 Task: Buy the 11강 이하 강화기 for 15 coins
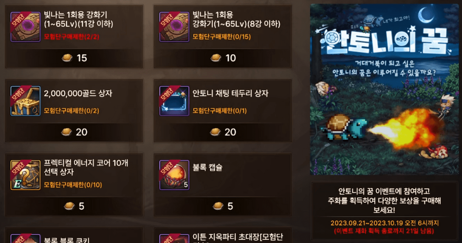point(74,58)
